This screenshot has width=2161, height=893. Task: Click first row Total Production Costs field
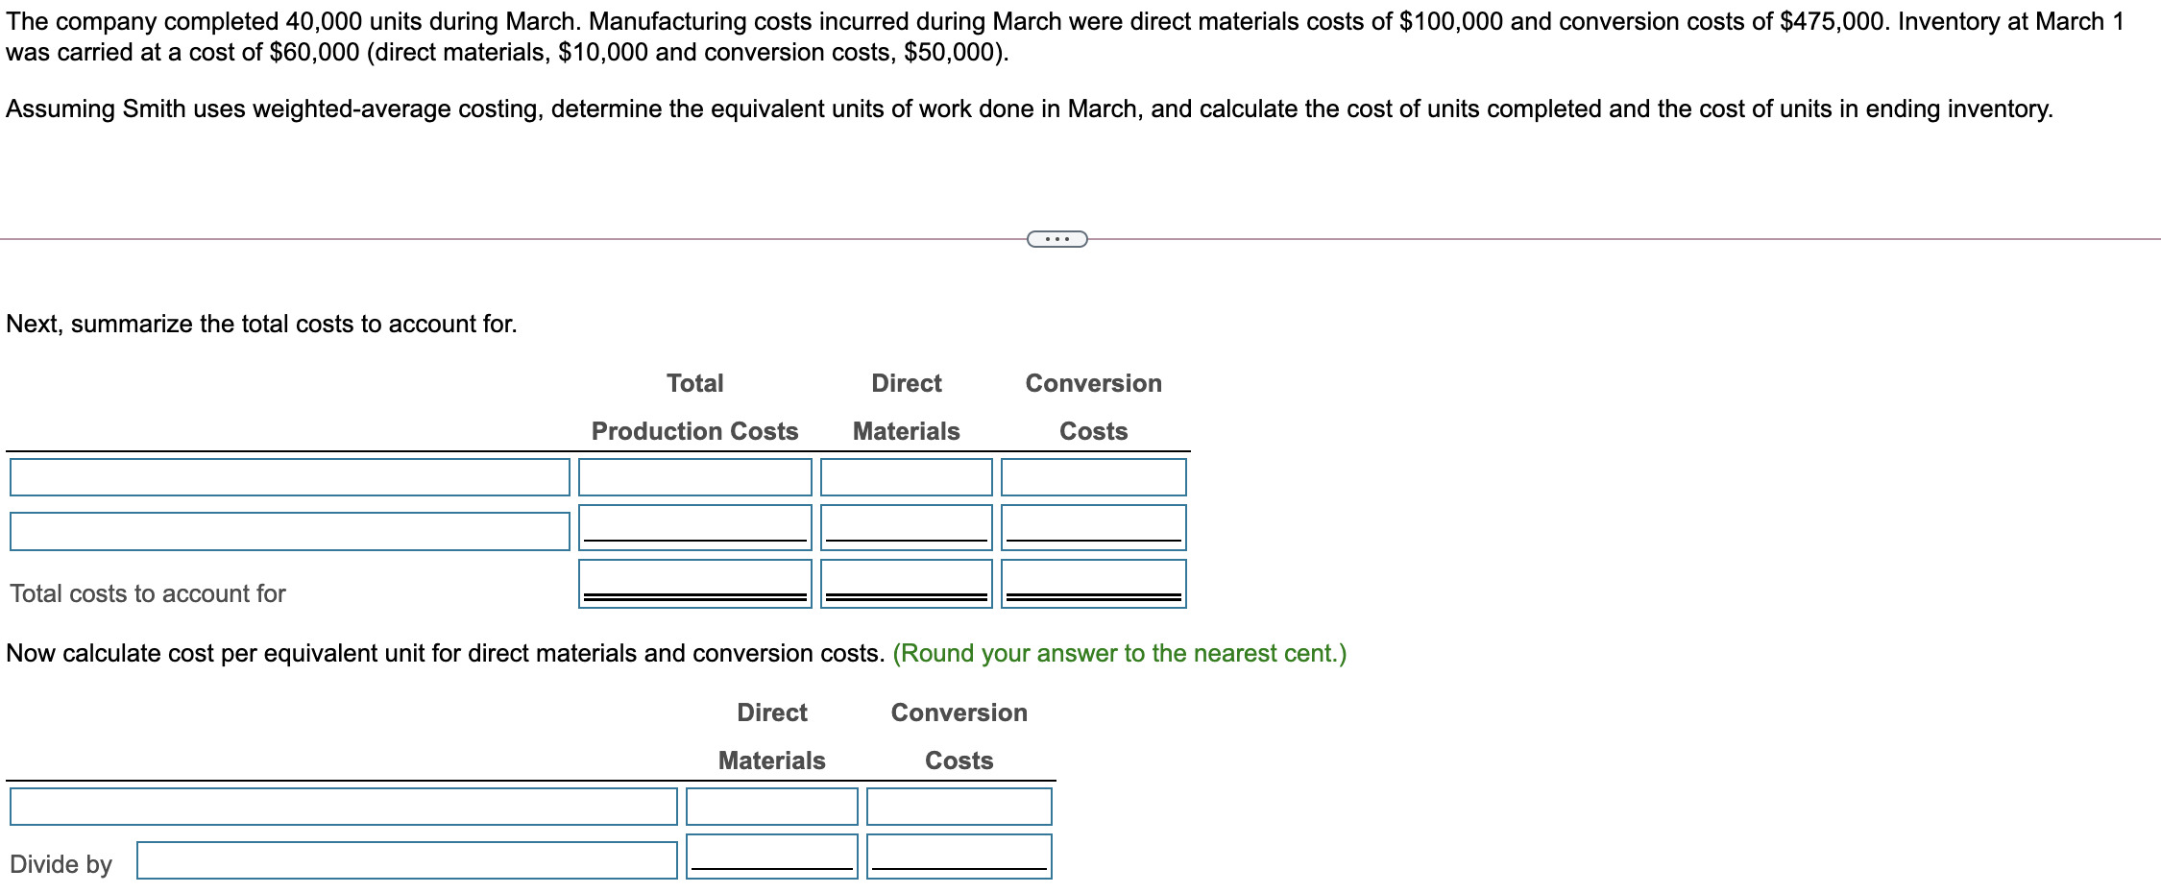tap(695, 477)
